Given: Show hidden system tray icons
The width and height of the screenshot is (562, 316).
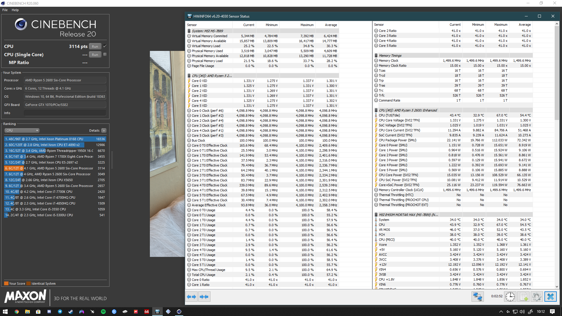Looking at the screenshot, I should point(501,312).
